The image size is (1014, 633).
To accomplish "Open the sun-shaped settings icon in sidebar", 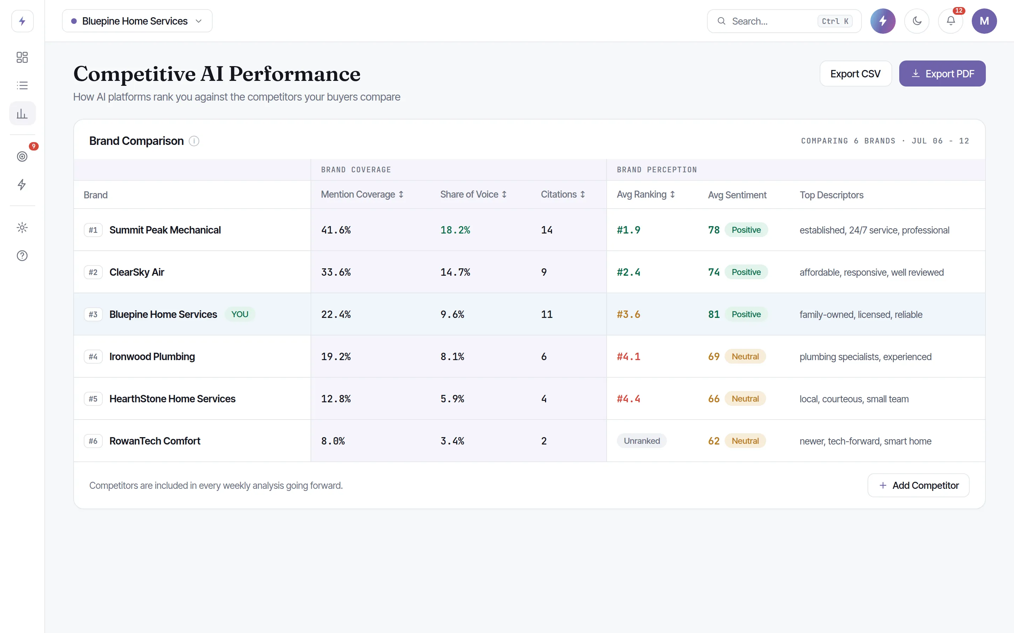I will point(22,228).
